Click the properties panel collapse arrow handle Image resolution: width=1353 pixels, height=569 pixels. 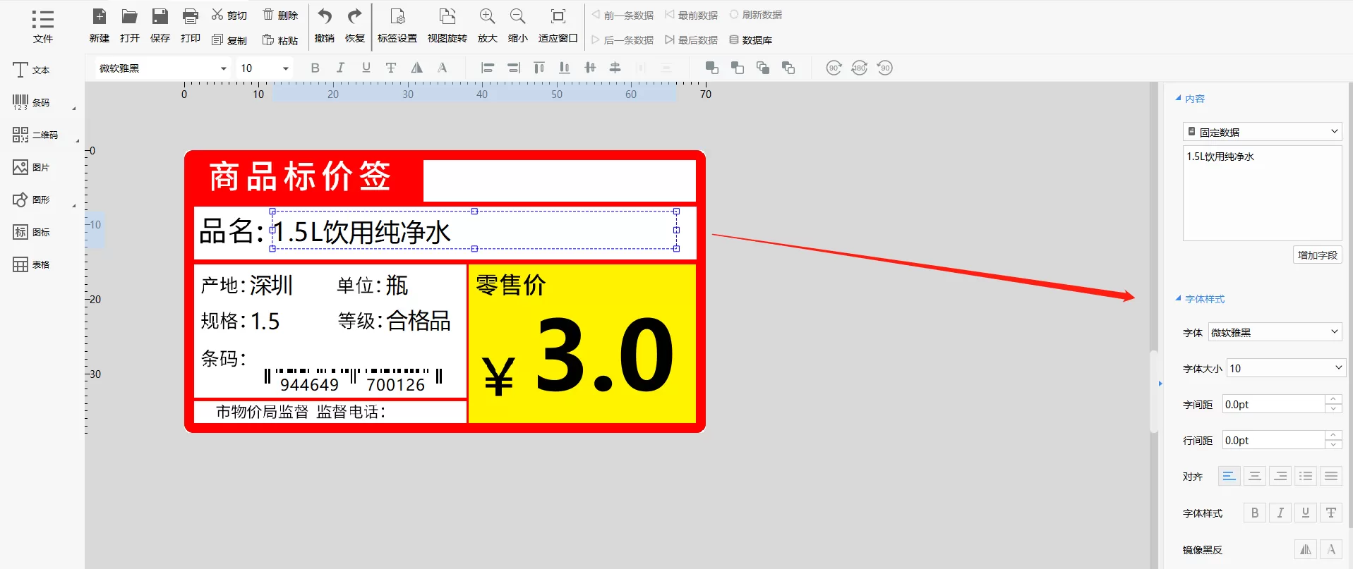[x=1160, y=384]
